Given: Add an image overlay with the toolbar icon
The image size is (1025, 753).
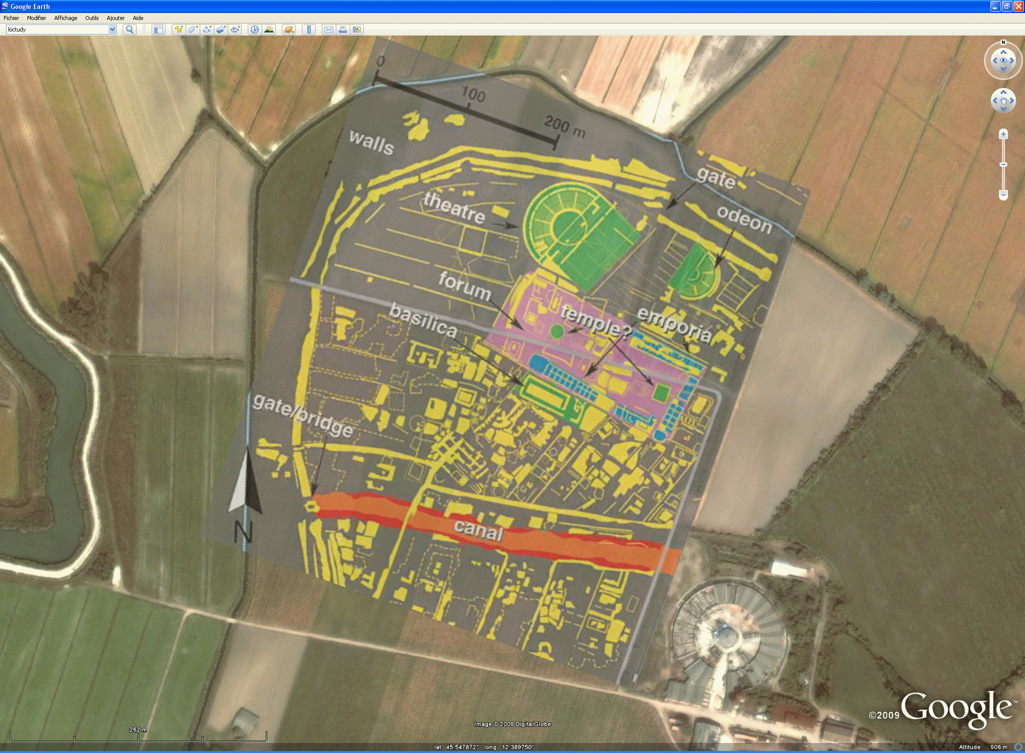Looking at the screenshot, I should point(221,29).
